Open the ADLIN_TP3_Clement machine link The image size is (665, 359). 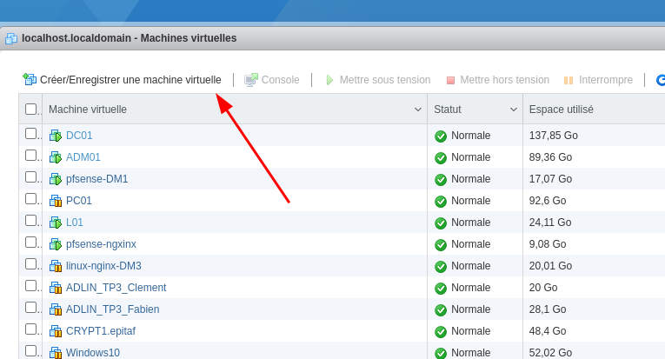pyautogui.click(x=116, y=288)
